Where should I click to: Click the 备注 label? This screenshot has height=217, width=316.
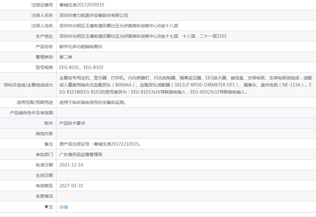(x=48, y=144)
